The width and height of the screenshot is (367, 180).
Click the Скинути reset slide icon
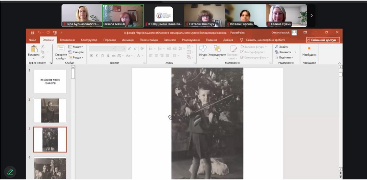click(76, 52)
